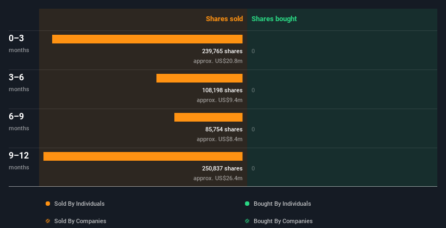
Task: Click the Shares bought column header
Action: (274, 19)
